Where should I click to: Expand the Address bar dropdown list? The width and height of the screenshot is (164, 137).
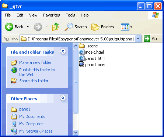pos(138,39)
